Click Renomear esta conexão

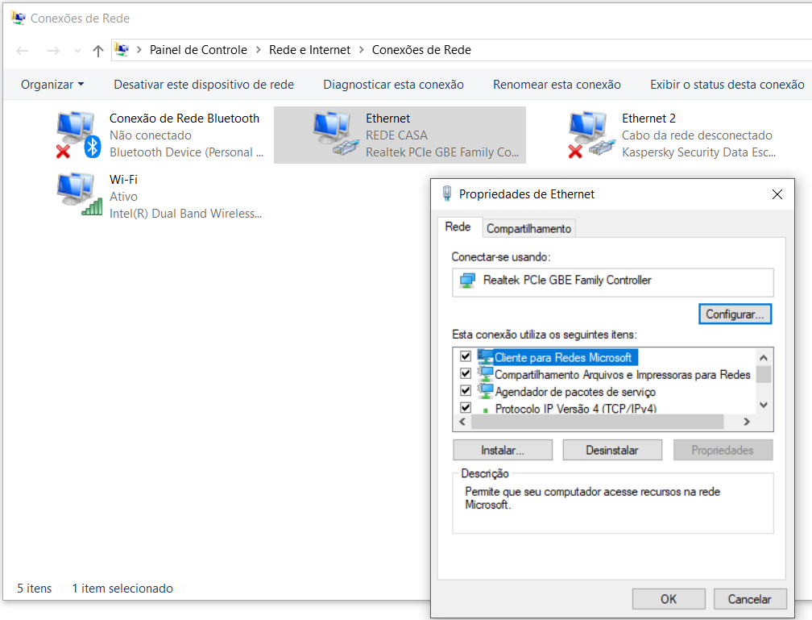(557, 85)
